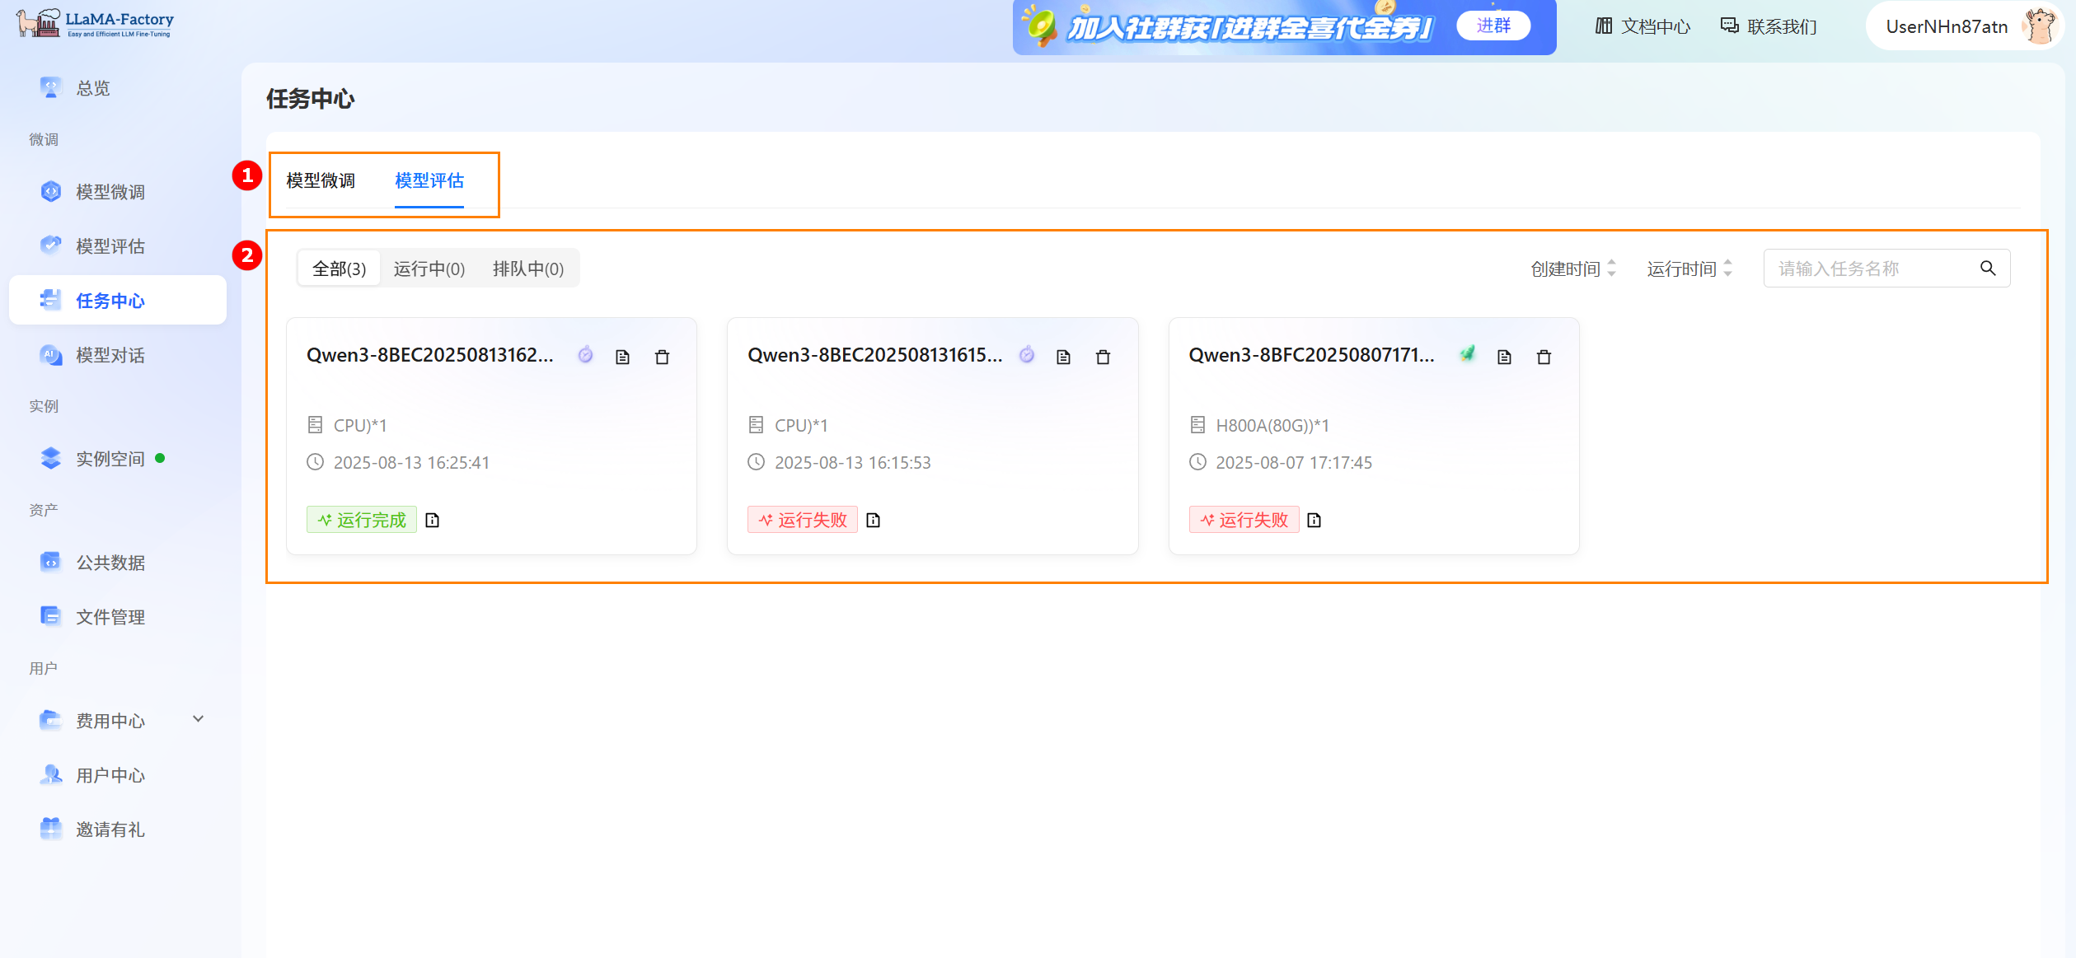Click trash icon on Qwen3-8BFC task card

click(x=1544, y=357)
